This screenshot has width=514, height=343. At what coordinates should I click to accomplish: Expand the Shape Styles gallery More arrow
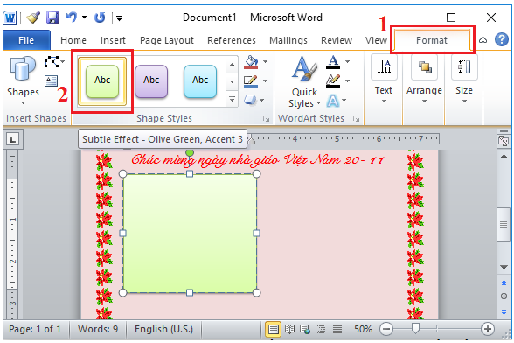coord(233,99)
